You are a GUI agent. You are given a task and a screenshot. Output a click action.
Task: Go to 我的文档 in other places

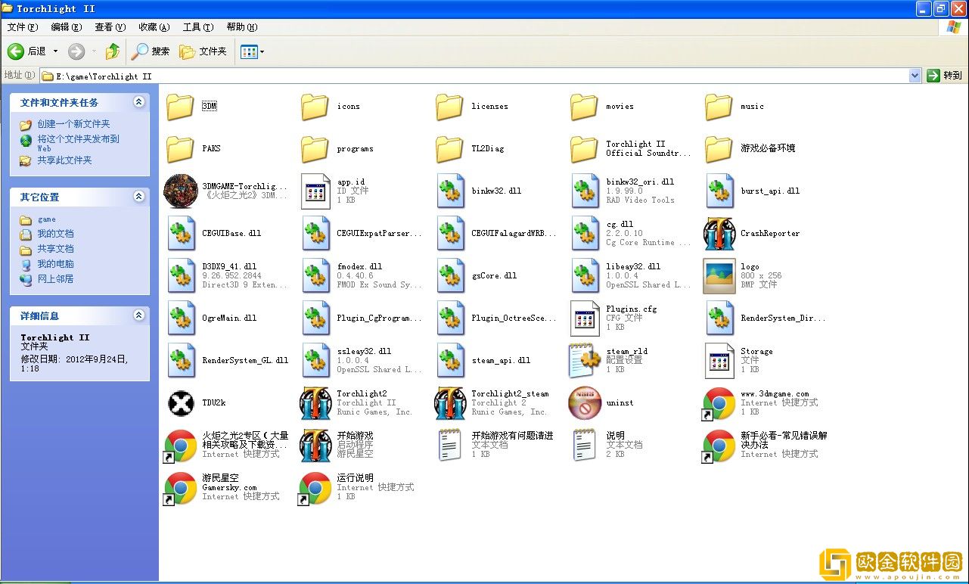tap(55, 234)
